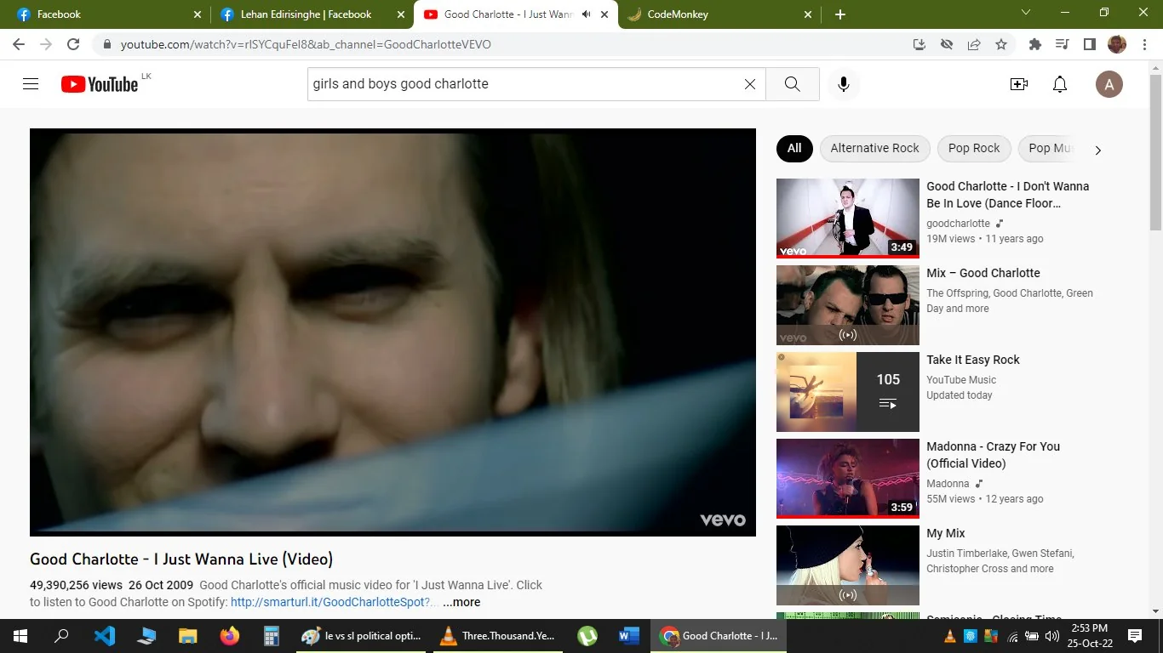Screen dimensions: 1163x653
Task: Open the Windows Start menu
Action: click(x=20, y=636)
